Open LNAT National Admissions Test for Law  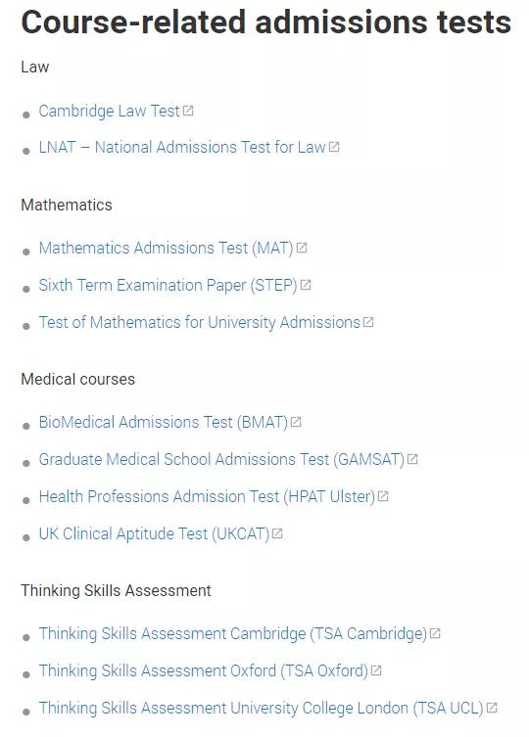(x=182, y=148)
